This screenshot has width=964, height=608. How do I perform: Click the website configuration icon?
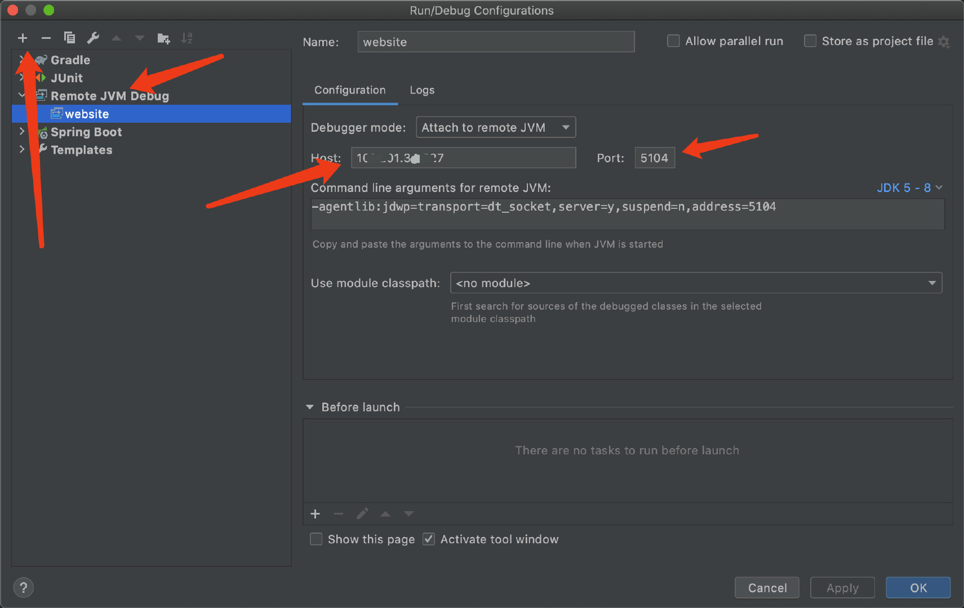click(x=56, y=114)
